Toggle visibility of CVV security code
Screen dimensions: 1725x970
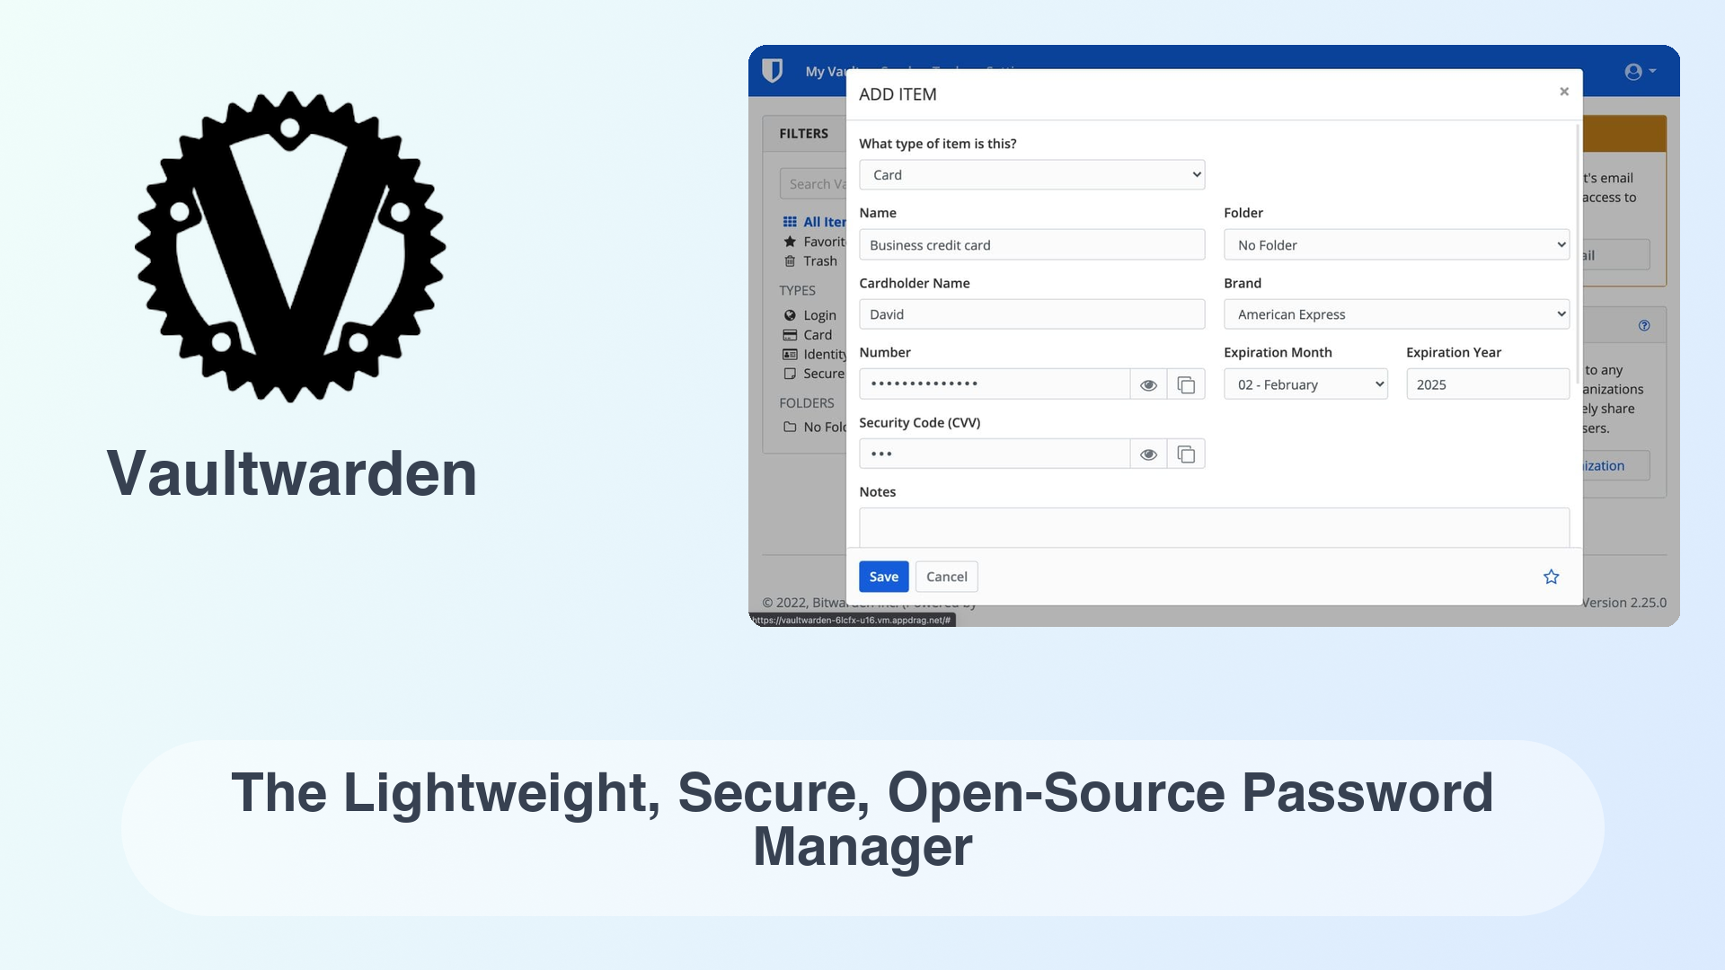pos(1146,453)
